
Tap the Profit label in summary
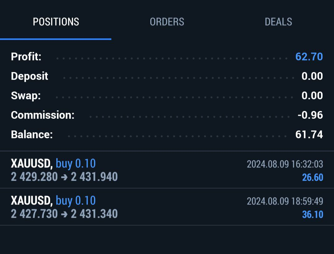click(x=26, y=57)
